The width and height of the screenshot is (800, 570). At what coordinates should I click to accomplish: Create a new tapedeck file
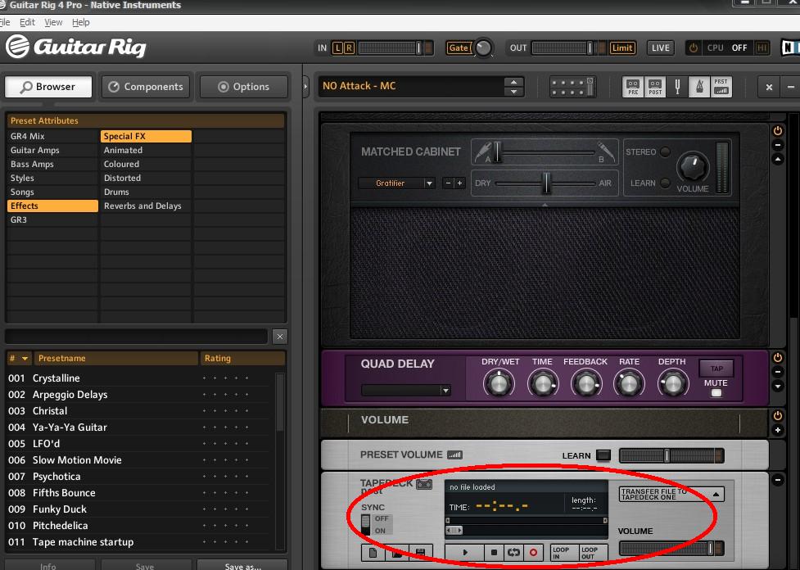point(373,553)
